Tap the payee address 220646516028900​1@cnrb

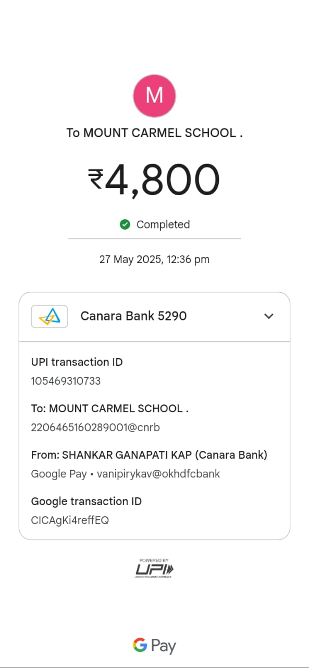[x=95, y=427]
